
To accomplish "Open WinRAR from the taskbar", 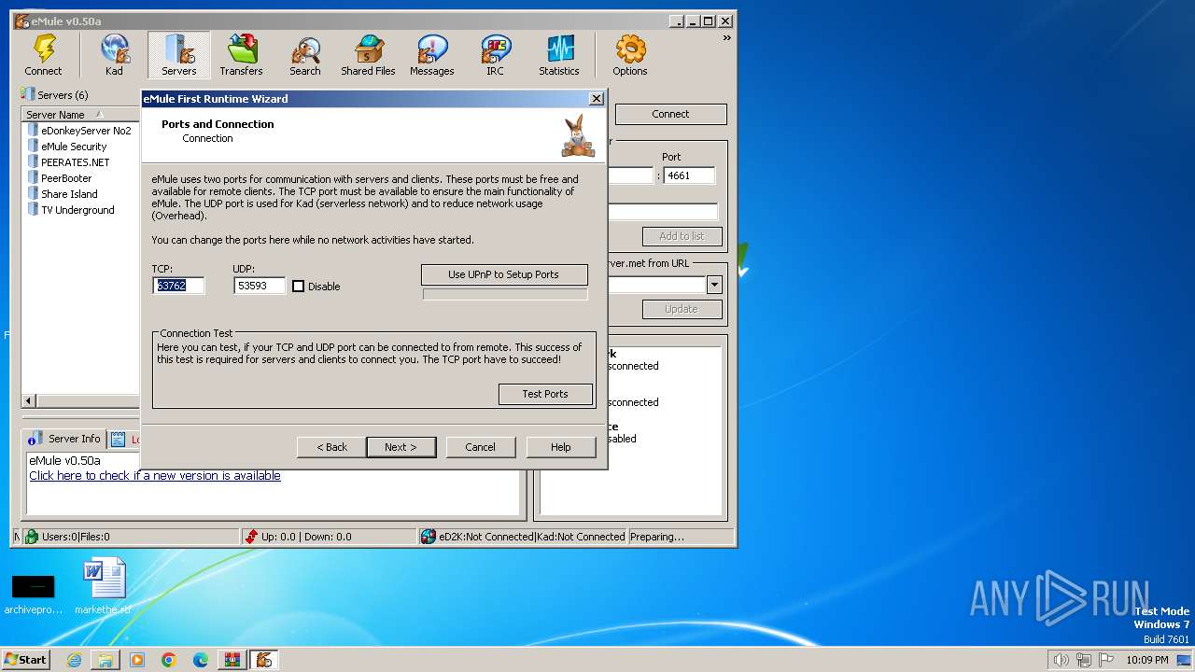I will coord(232,660).
